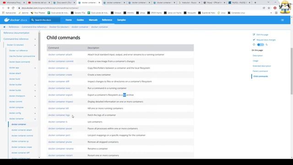Click Command-line reference breadcrumb link
The image size is (293, 165).
click(x=34, y=27)
